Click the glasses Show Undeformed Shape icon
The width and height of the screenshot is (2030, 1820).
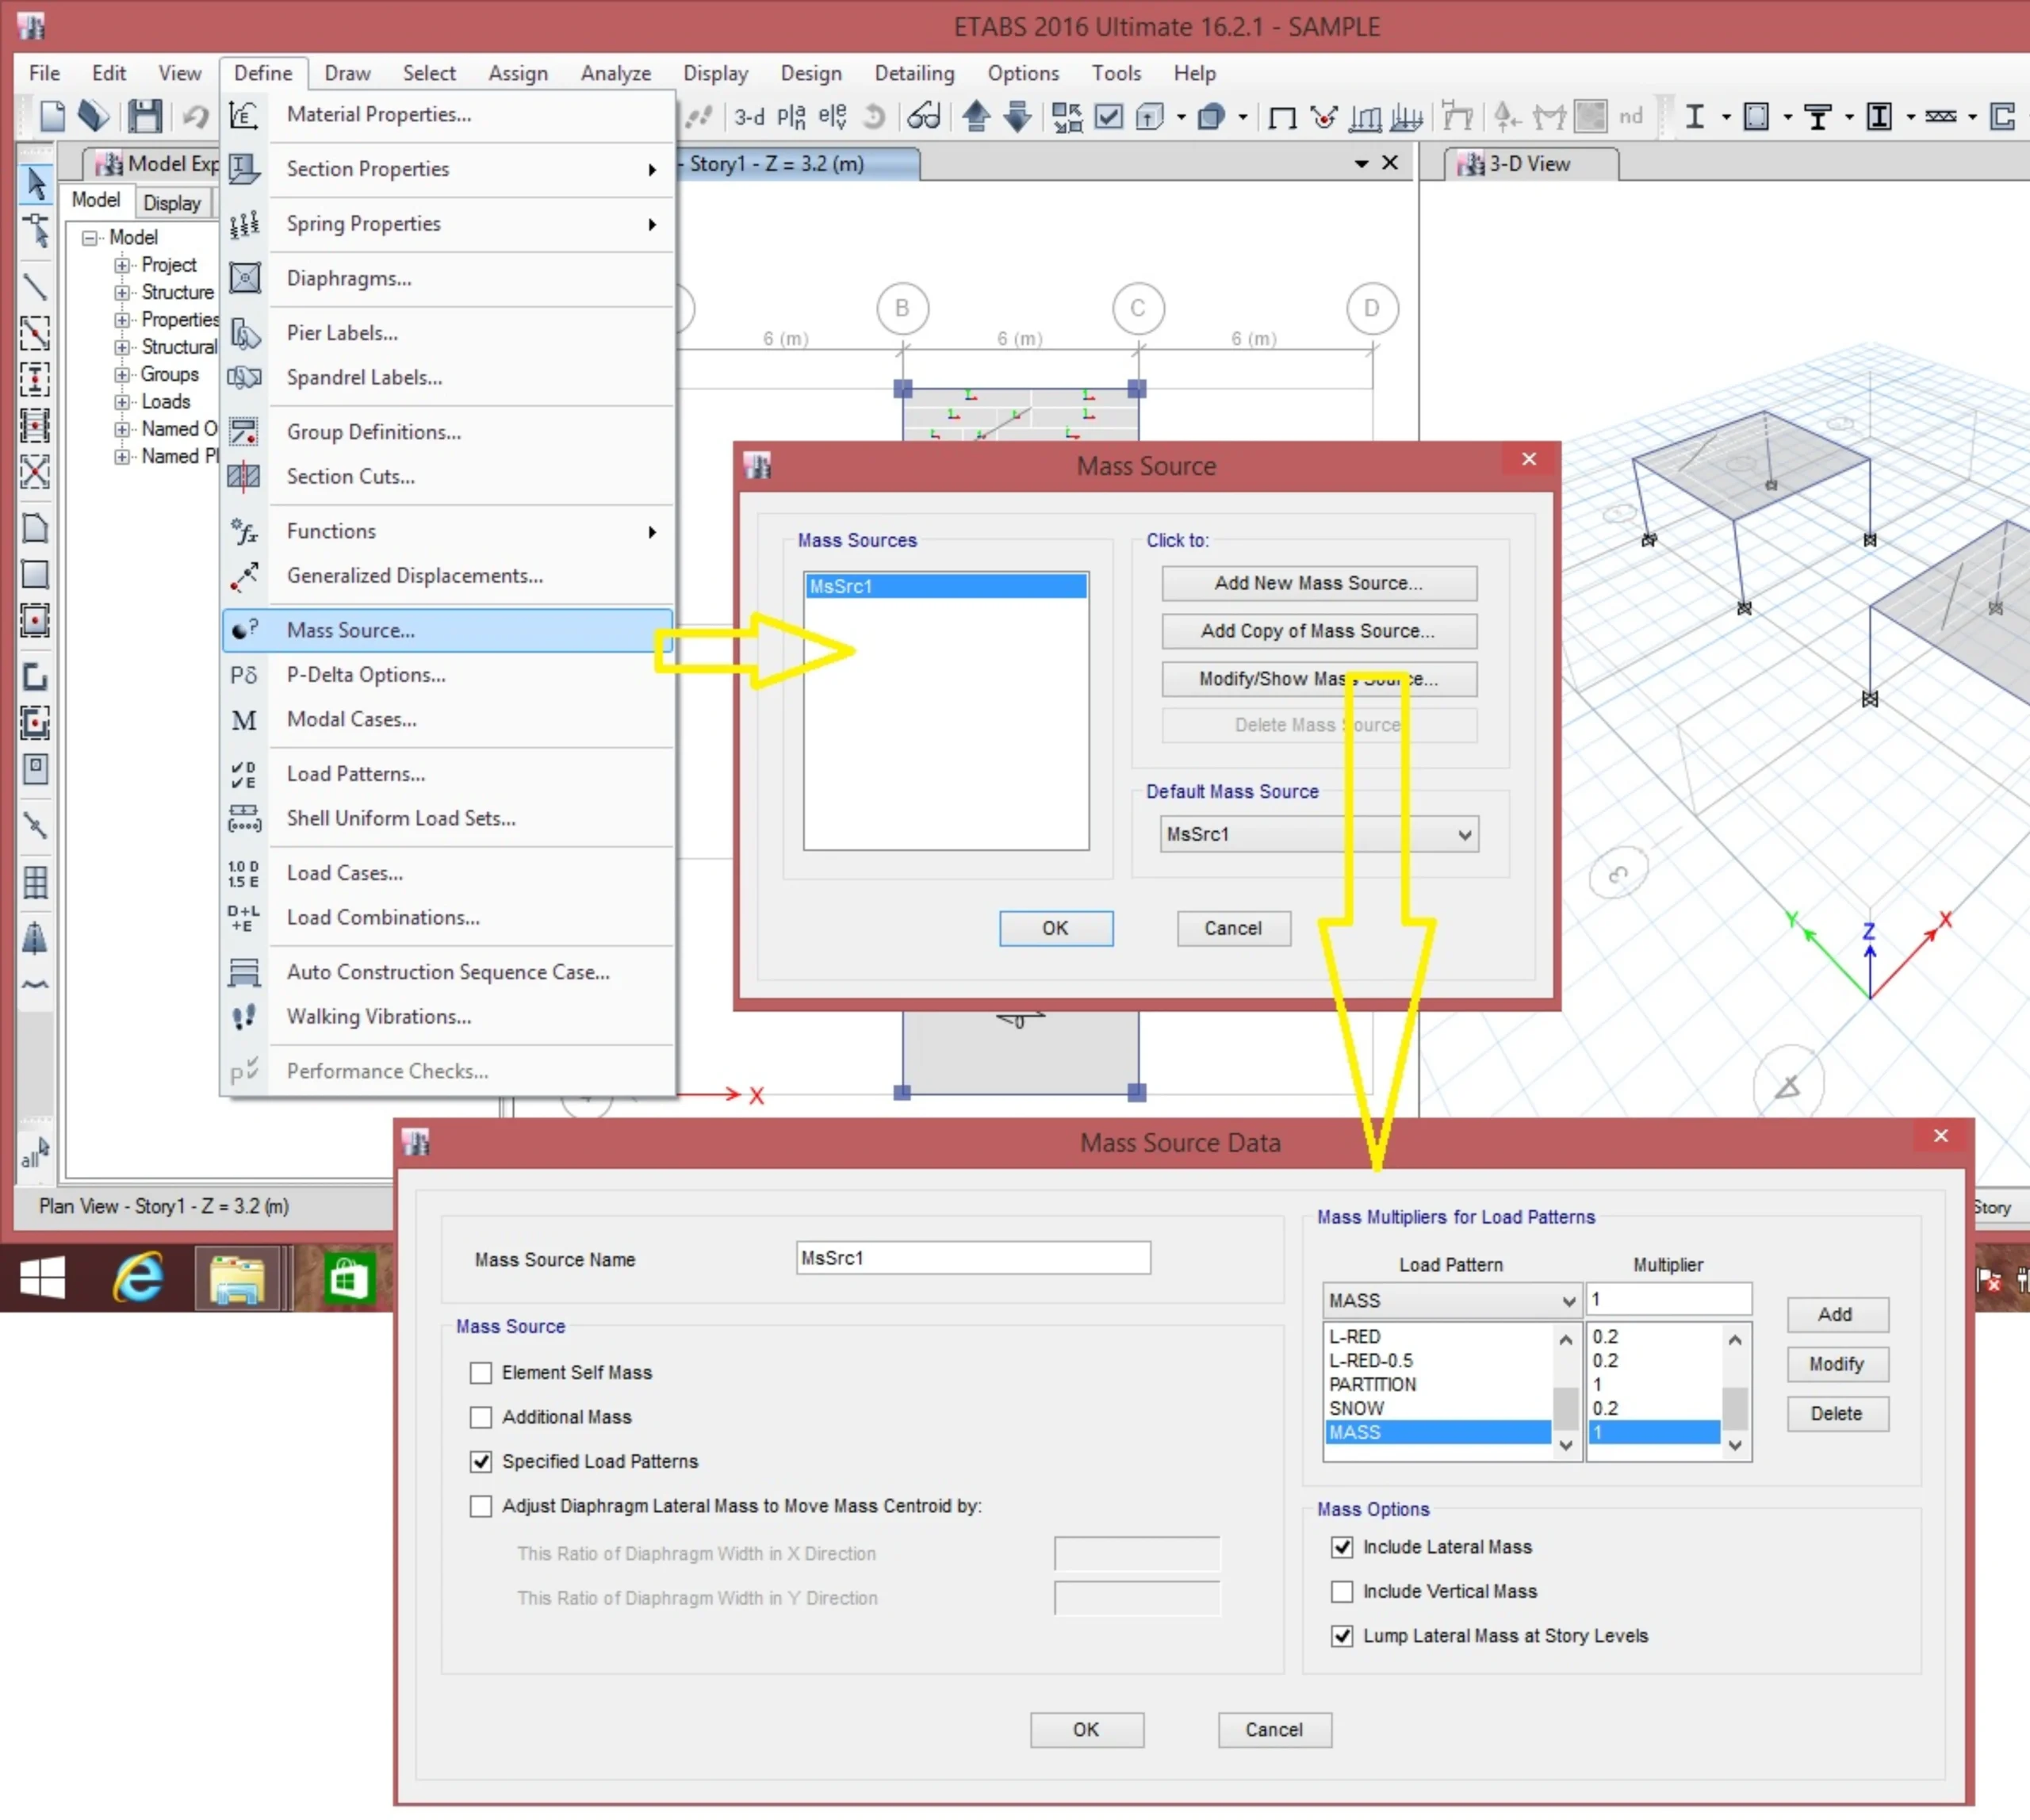coord(923,117)
